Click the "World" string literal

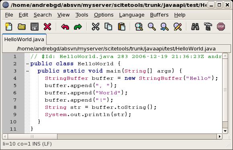[108, 93]
